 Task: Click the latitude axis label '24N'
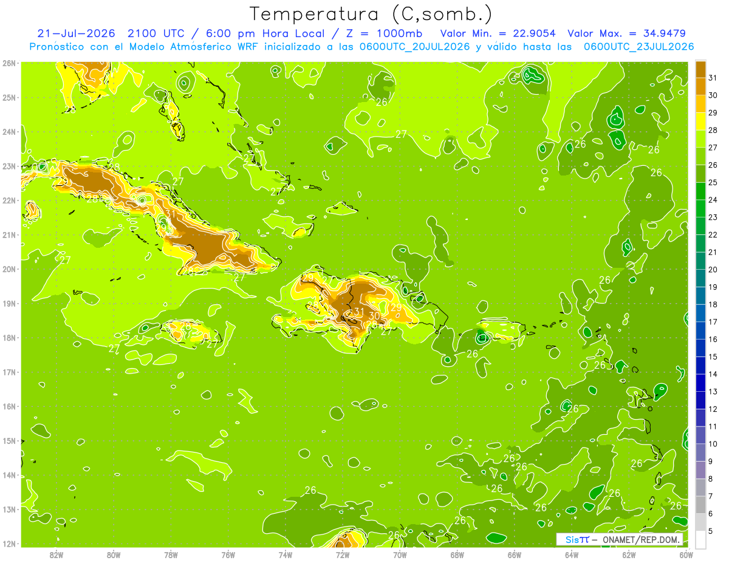coord(9,132)
